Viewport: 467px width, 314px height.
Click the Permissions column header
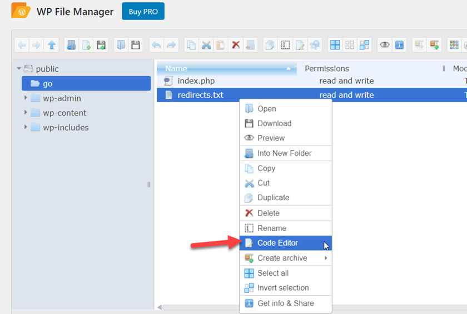point(327,68)
